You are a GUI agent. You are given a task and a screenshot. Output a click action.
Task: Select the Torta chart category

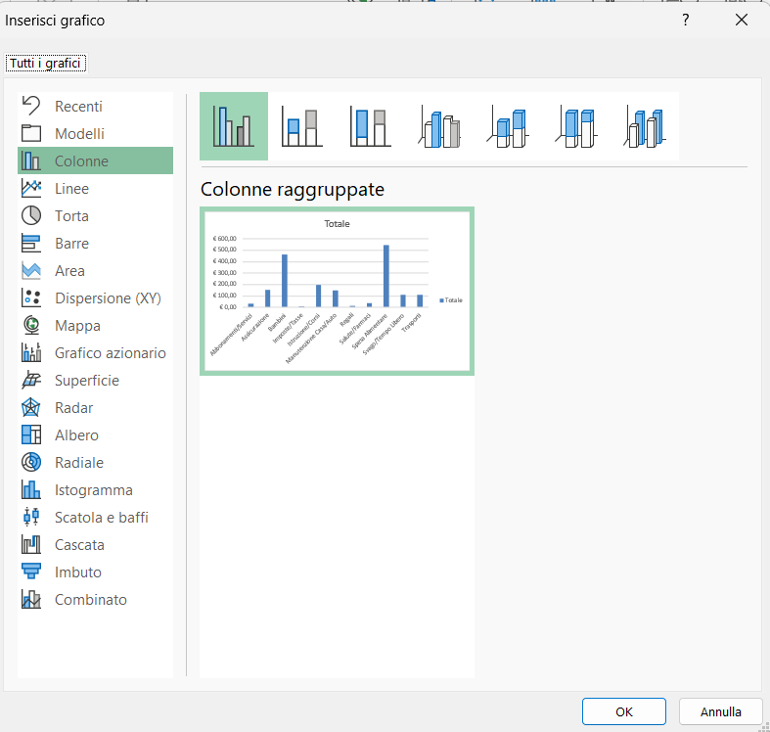(x=71, y=216)
